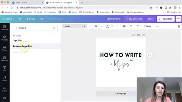Open the header more options menu
The height and width of the screenshot is (102, 182).
(x=179, y=19)
